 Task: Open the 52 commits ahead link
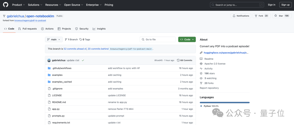point(75,49)
